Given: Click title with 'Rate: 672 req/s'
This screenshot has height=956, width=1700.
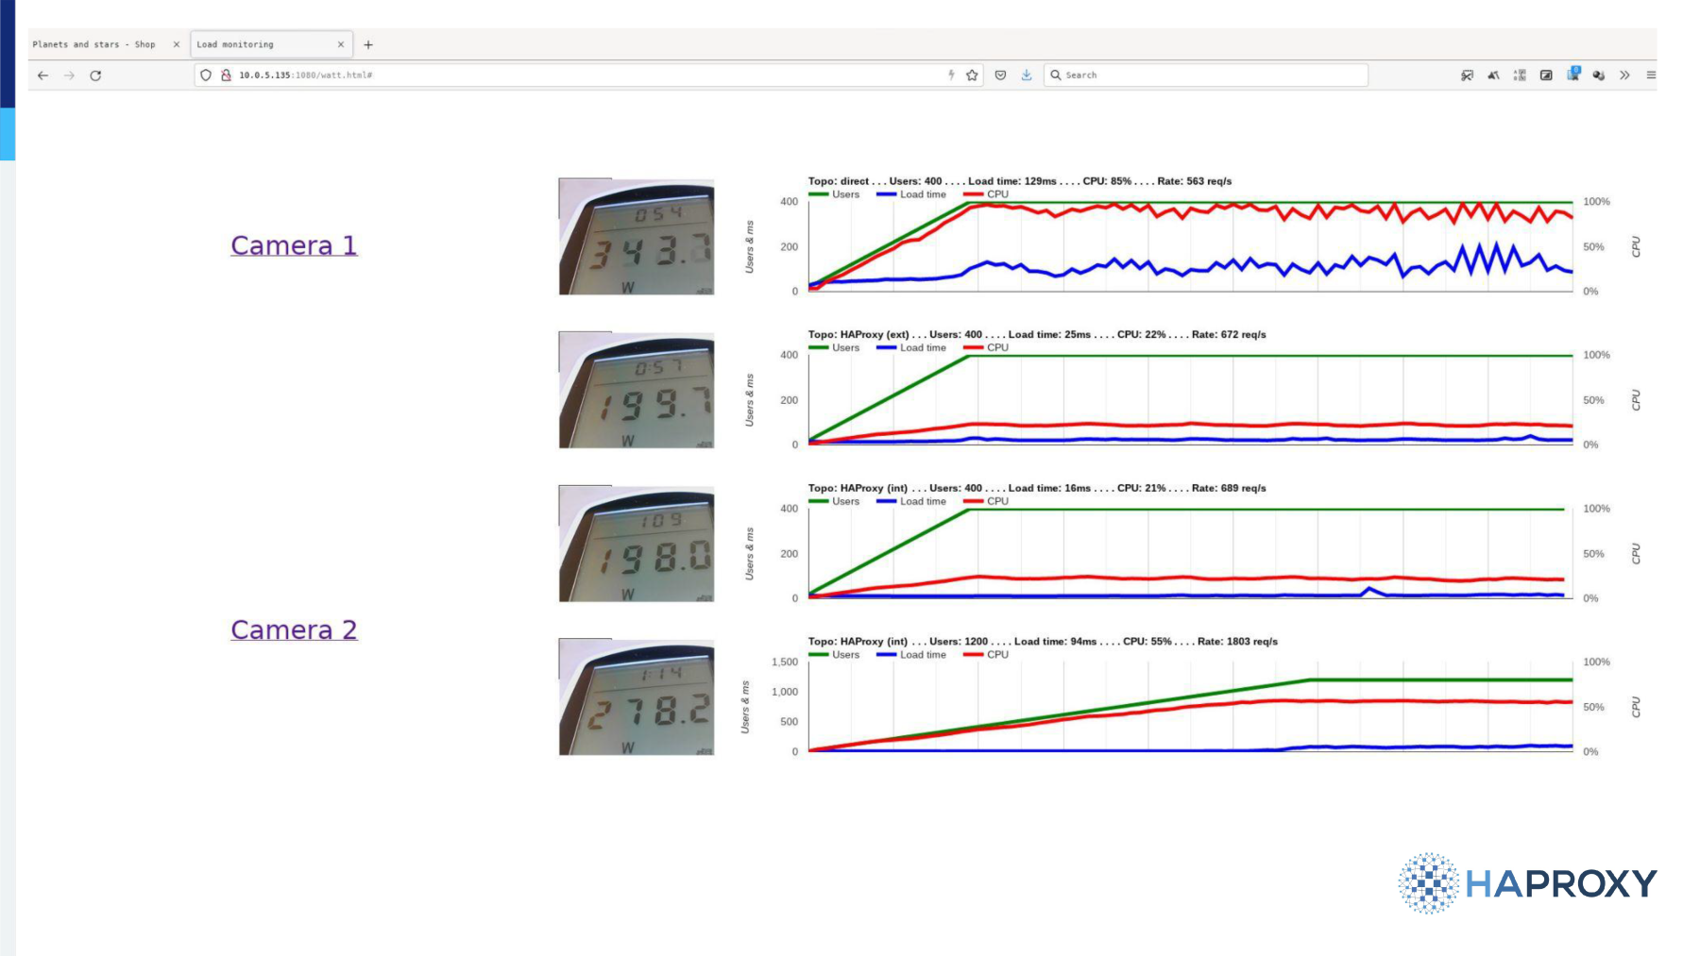Looking at the screenshot, I should point(1037,335).
